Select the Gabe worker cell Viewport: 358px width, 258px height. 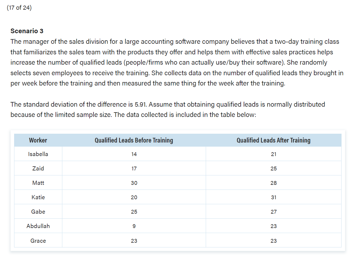(x=38, y=212)
